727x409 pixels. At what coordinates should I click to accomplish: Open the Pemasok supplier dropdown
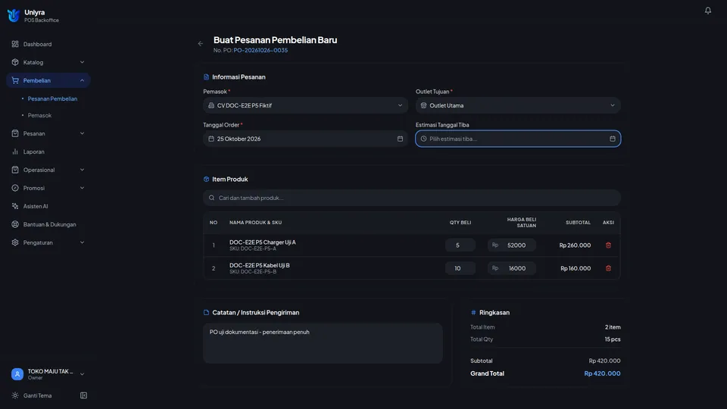pyautogui.click(x=305, y=105)
